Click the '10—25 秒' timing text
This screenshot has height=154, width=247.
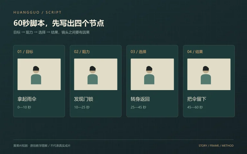[82, 107]
